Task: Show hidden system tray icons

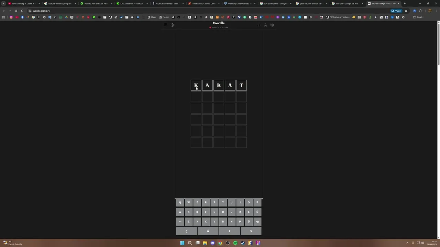Action: [407, 243]
